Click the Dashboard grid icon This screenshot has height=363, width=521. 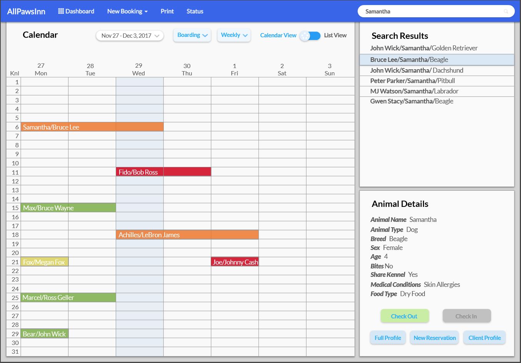(x=61, y=11)
